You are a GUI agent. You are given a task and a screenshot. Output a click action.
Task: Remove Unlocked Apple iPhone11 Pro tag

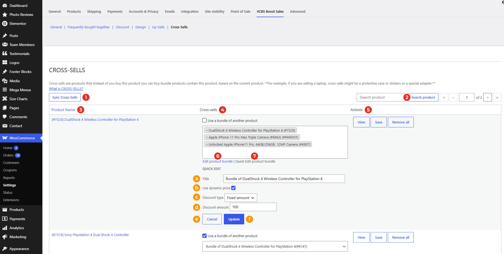(x=207, y=145)
